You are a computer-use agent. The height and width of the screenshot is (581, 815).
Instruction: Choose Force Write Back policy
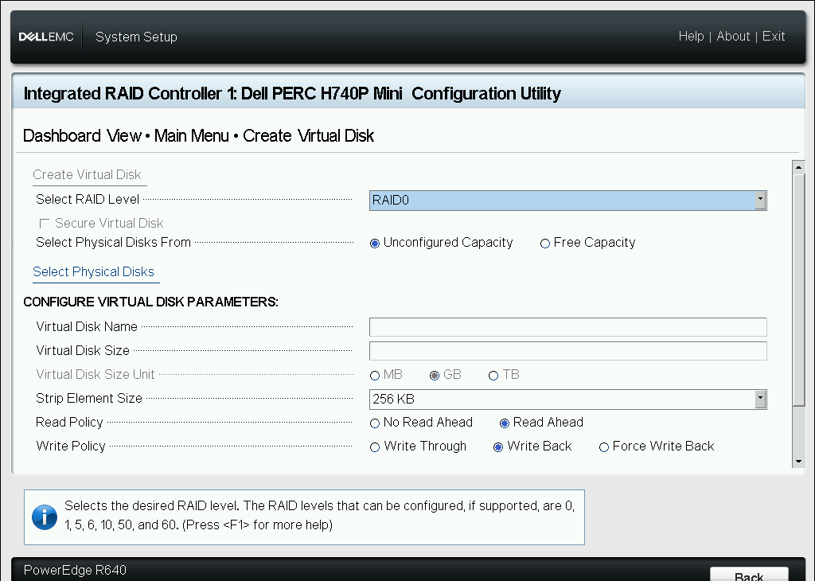604,446
